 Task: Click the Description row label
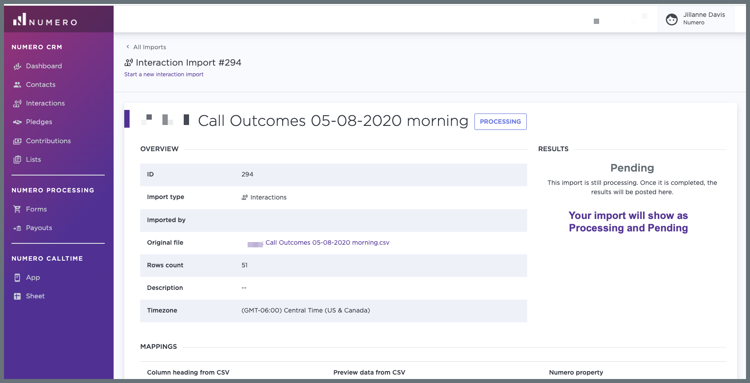click(165, 288)
